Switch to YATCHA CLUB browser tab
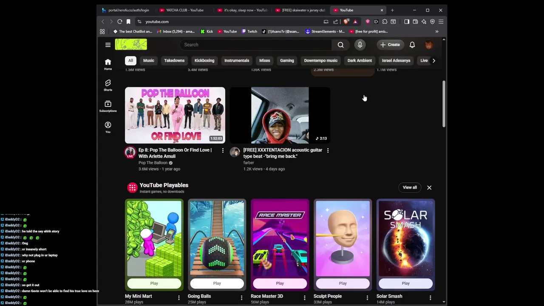 [x=184, y=10]
